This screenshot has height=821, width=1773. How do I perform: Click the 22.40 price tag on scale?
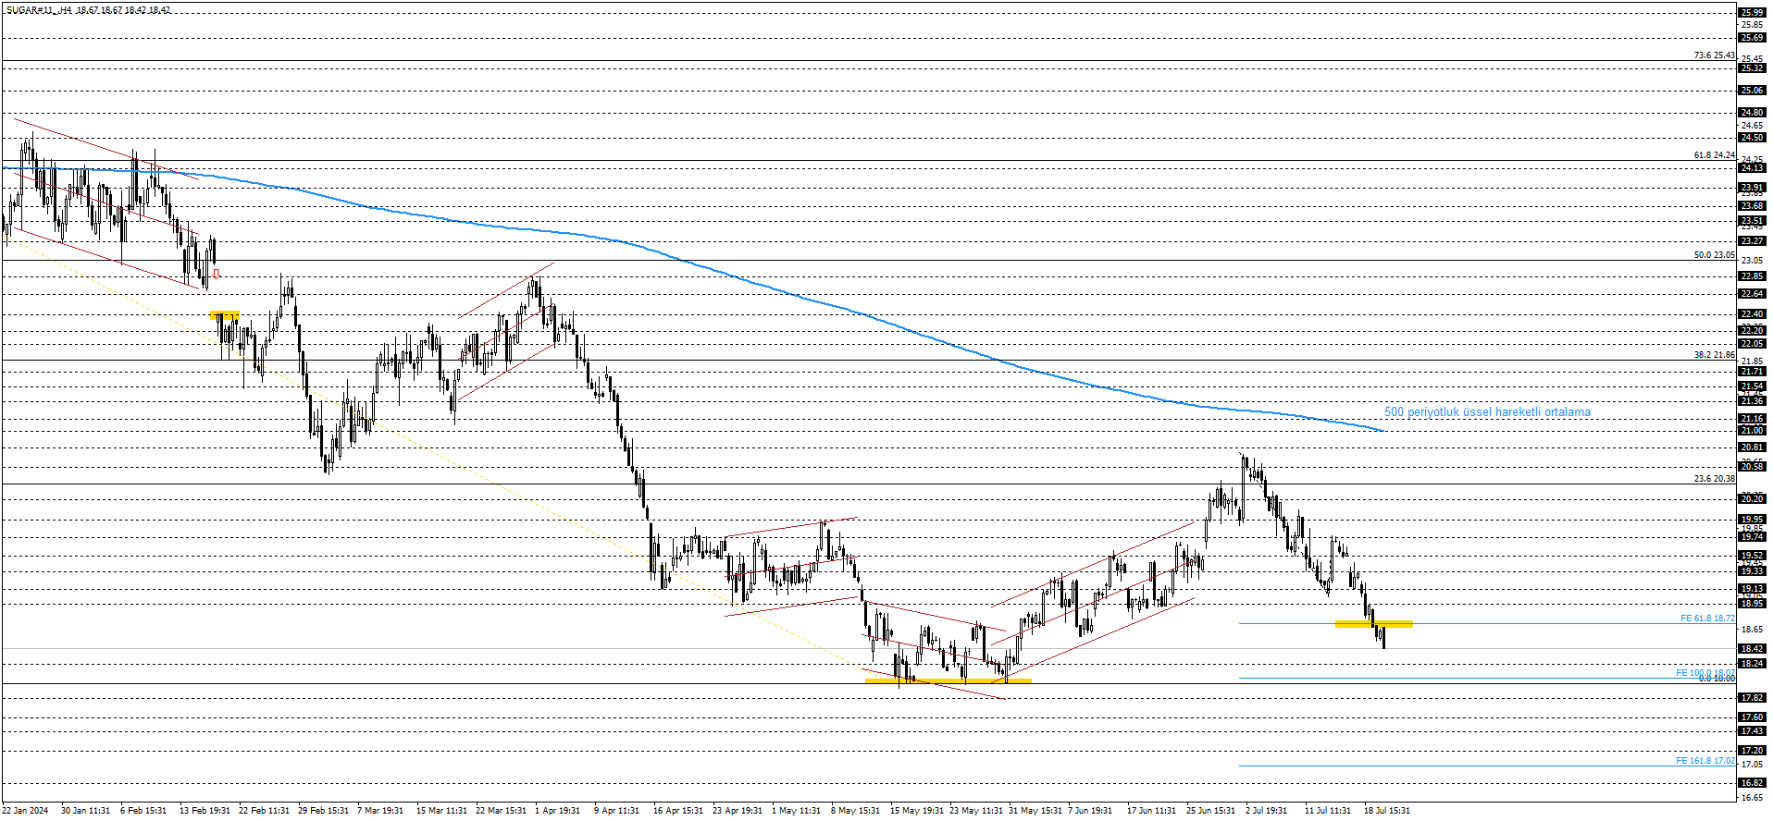click(x=1752, y=314)
